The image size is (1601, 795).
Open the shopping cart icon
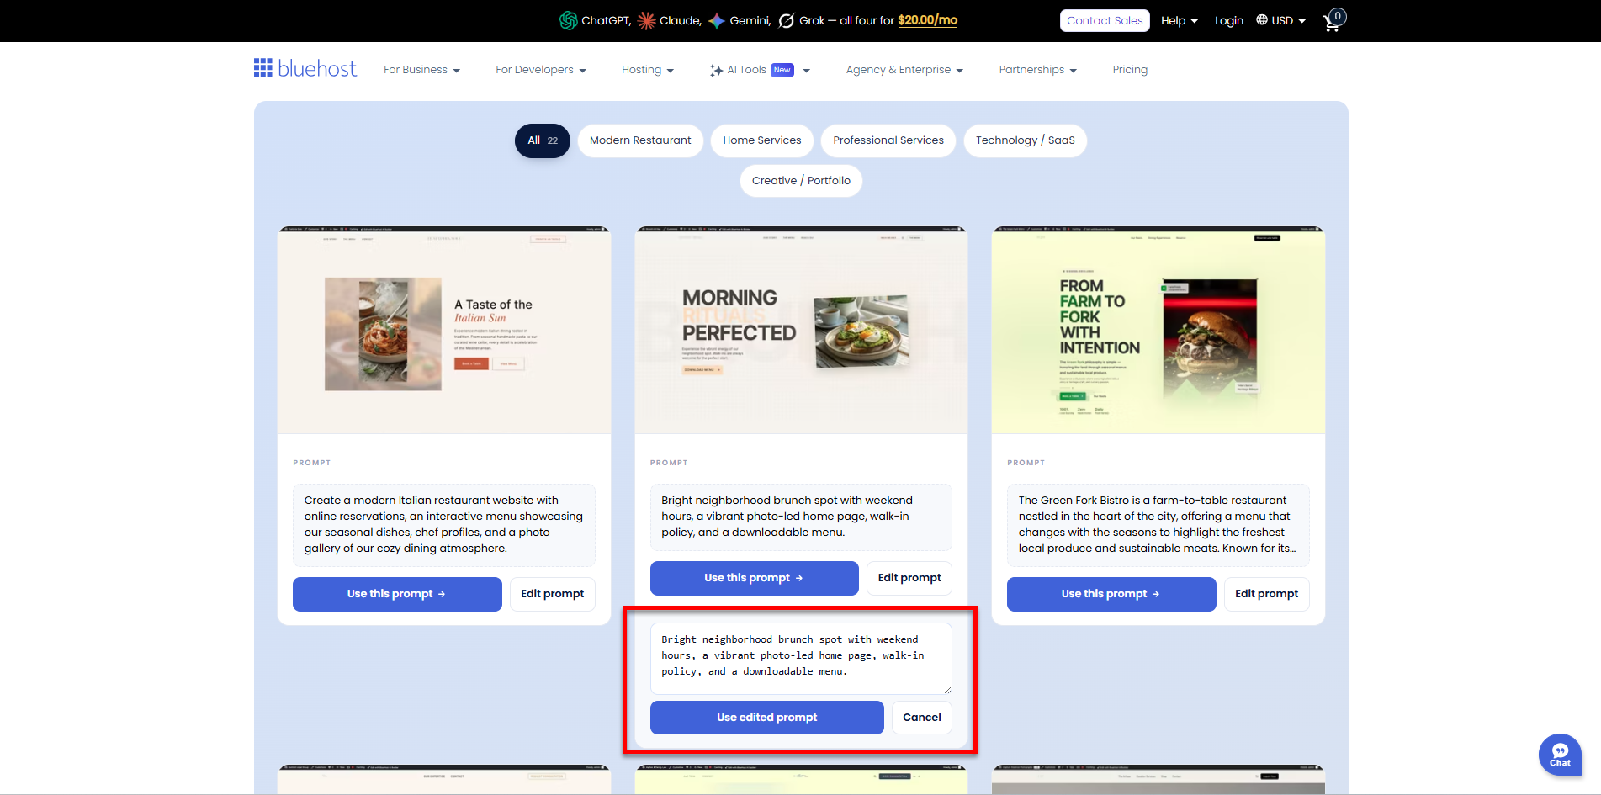[x=1333, y=21]
